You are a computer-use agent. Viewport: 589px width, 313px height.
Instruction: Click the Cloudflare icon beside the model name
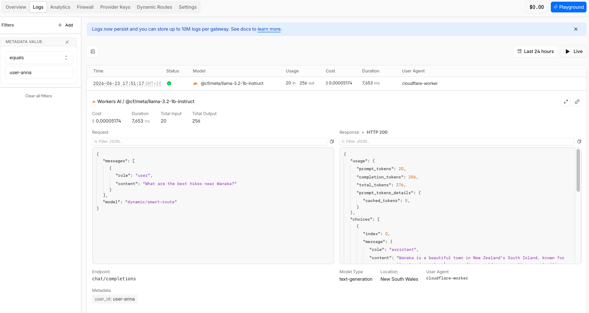pos(196,83)
